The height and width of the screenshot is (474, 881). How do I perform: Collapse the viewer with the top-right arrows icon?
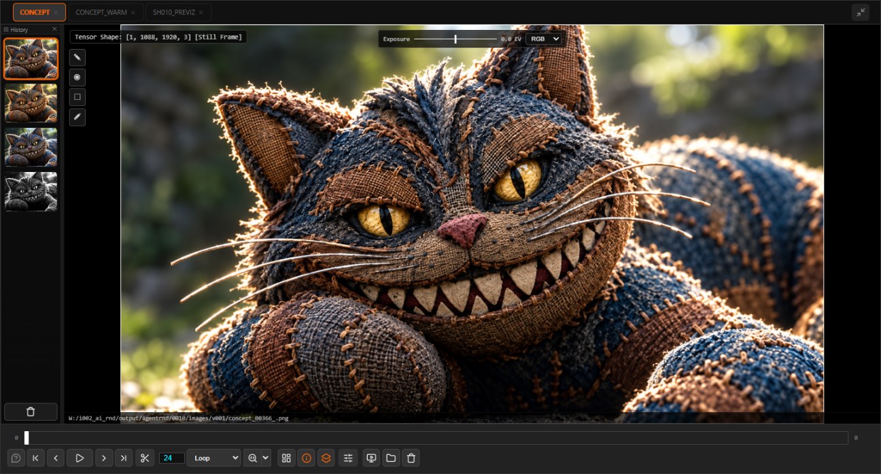tap(861, 12)
